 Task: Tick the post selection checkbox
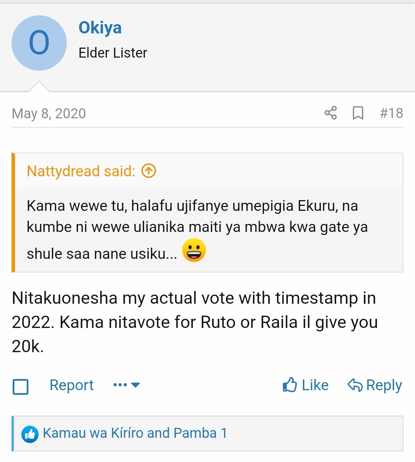(x=21, y=386)
